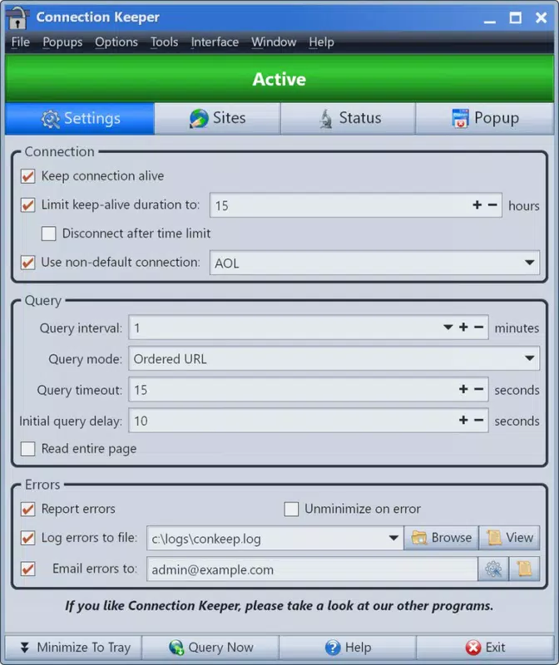Click the email settings gear icon
This screenshot has width=559, height=665.
tap(493, 569)
